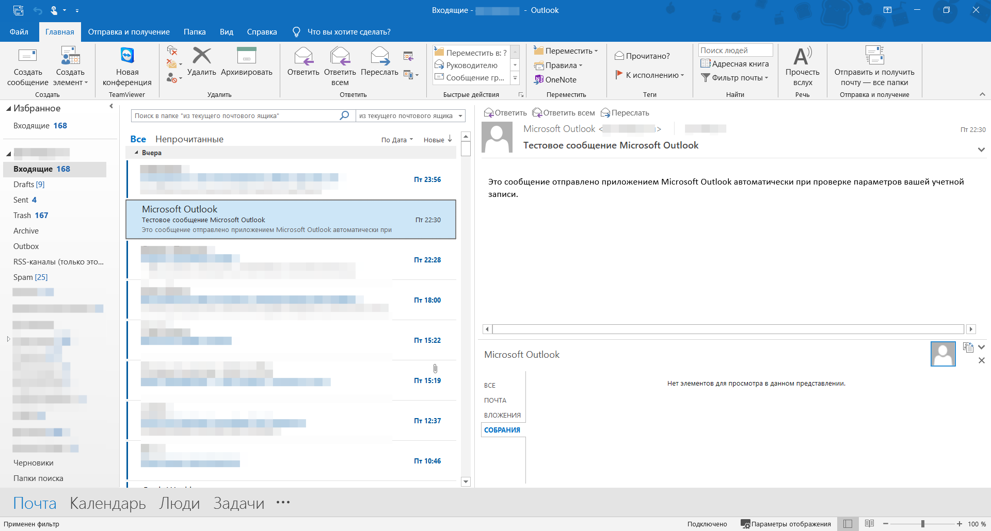Mark the message as Read/Unread

coord(642,56)
